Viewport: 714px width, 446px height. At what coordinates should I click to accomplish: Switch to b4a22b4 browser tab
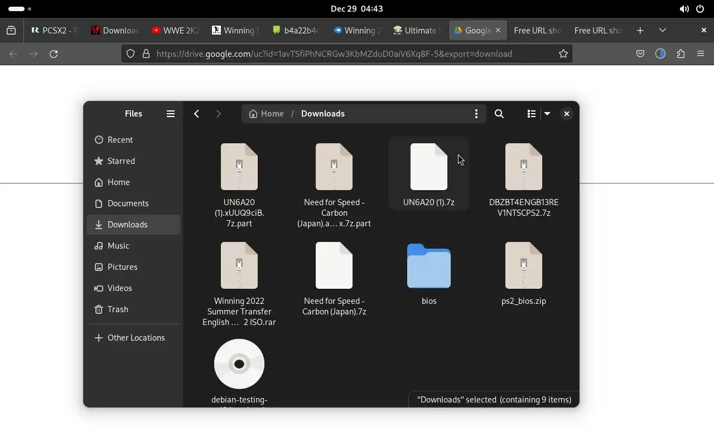click(296, 31)
